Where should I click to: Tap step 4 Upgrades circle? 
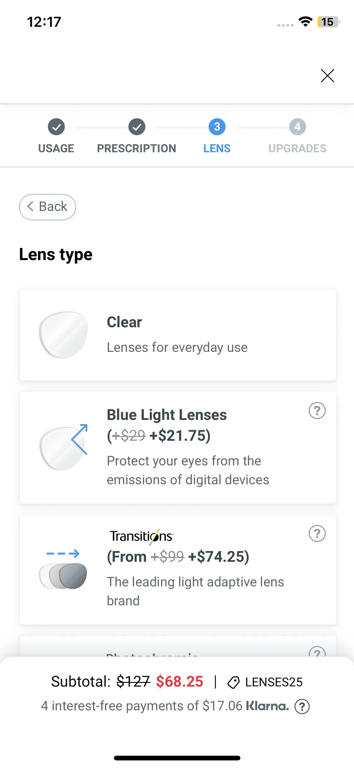(297, 127)
